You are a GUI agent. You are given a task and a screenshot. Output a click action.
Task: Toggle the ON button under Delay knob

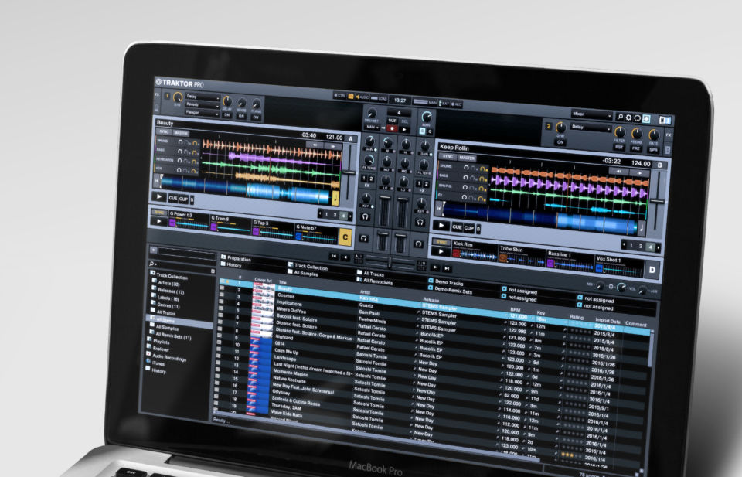[x=226, y=114]
